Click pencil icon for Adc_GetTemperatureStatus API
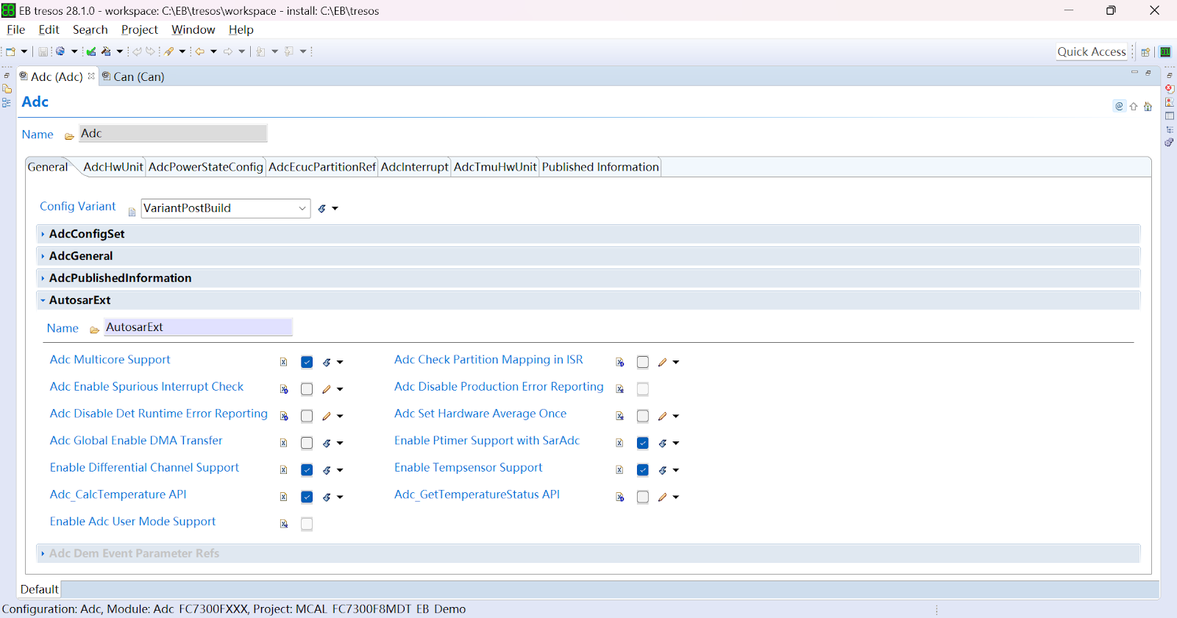 click(x=663, y=497)
